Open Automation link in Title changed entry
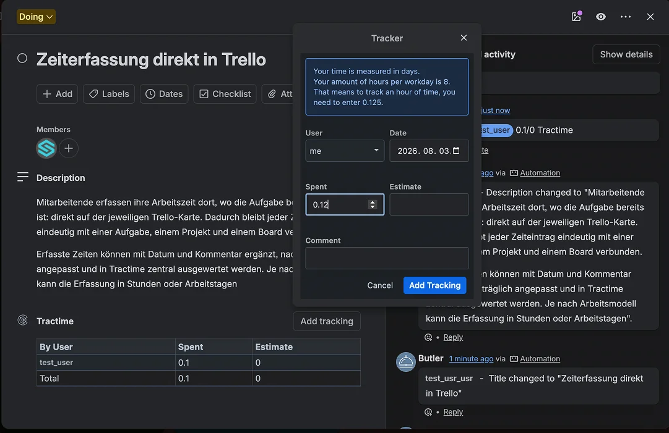This screenshot has height=433, width=669. click(540, 358)
